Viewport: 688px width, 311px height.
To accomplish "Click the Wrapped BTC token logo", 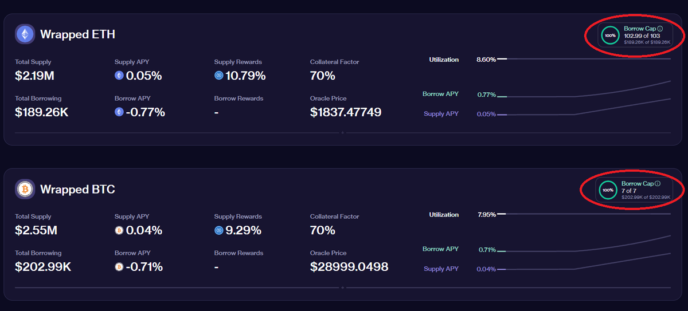I will [25, 189].
